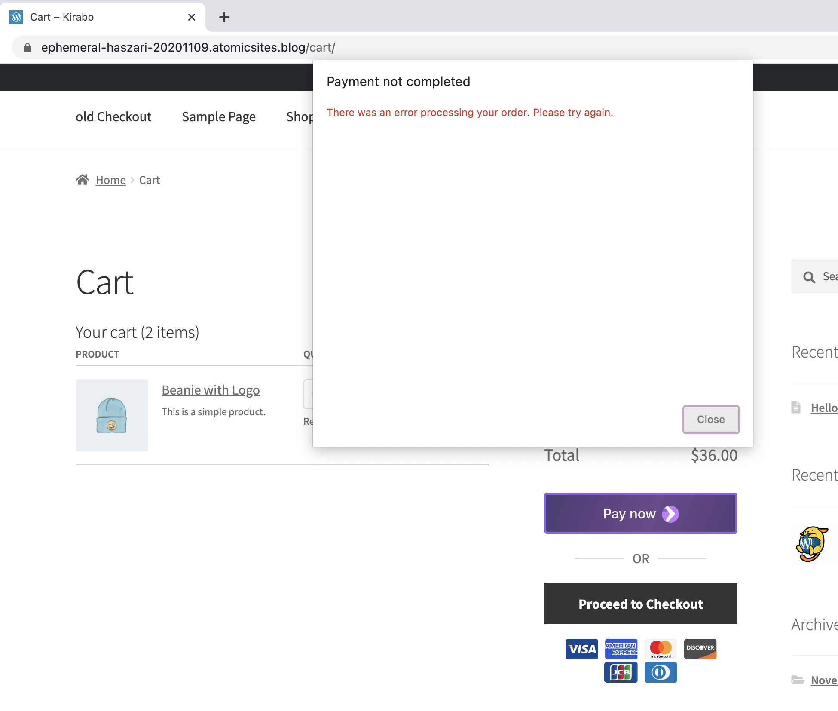Click the lock icon in address bar
838x711 pixels.
(x=28, y=48)
